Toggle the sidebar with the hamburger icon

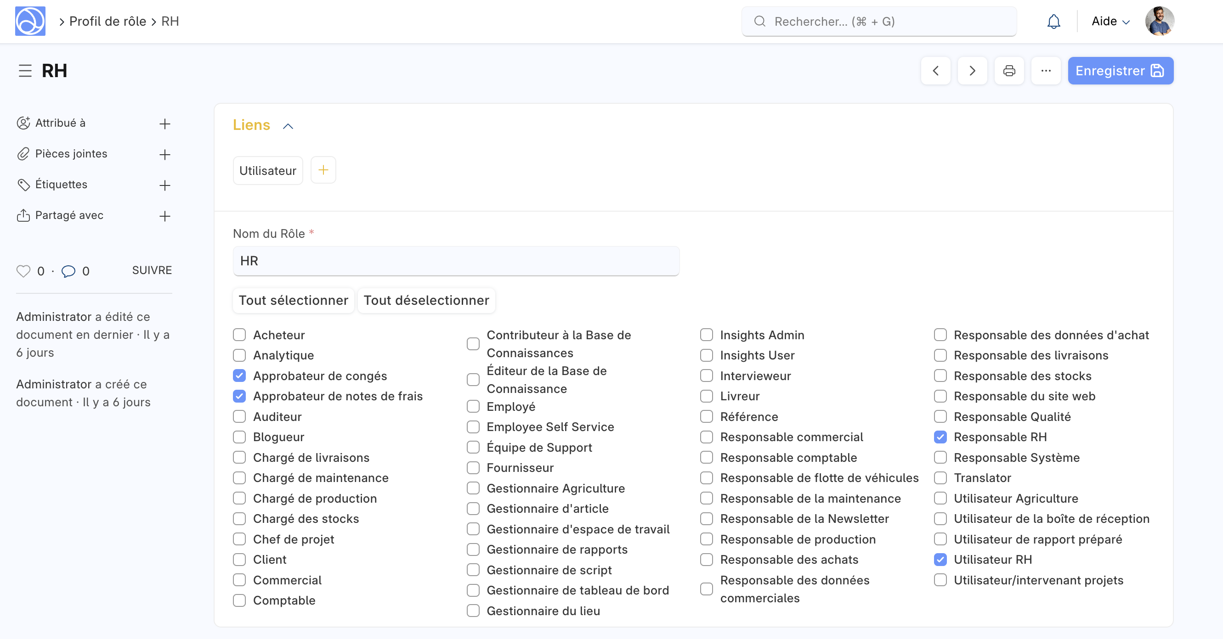click(x=25, y=70)
